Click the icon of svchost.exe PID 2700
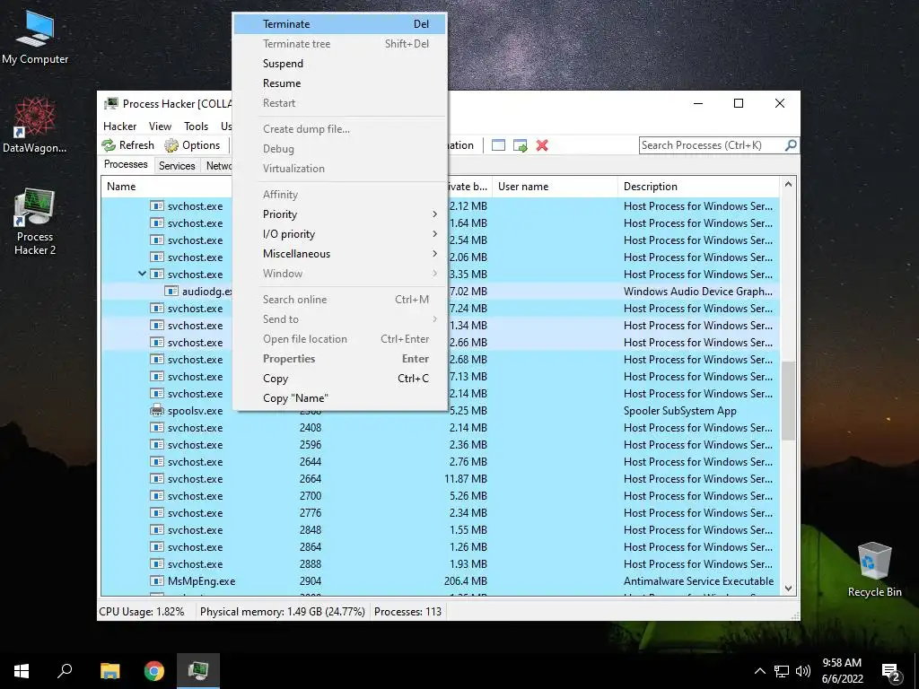The width and height of the screenshot is (919, 689). (156, 495)
